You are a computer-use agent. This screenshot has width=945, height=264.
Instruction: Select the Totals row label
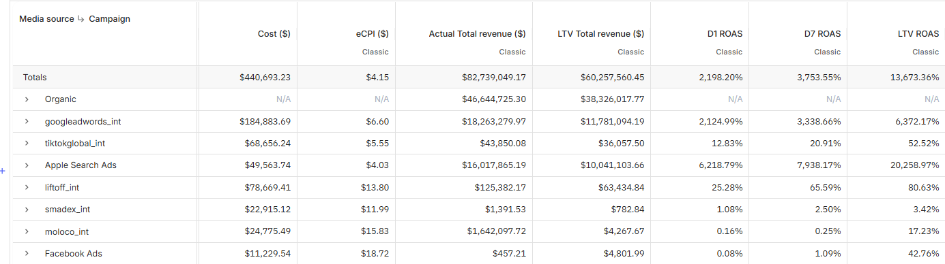click(x=35, y=78)
